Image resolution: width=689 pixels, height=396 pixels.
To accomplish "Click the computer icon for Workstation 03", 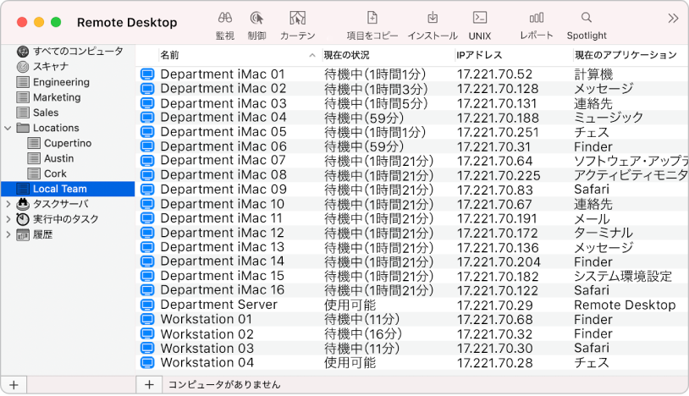I will (147, 349).
